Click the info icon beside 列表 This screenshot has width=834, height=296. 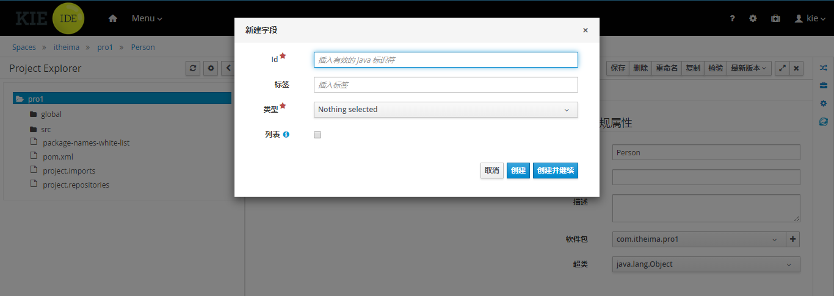click(286, 135)
